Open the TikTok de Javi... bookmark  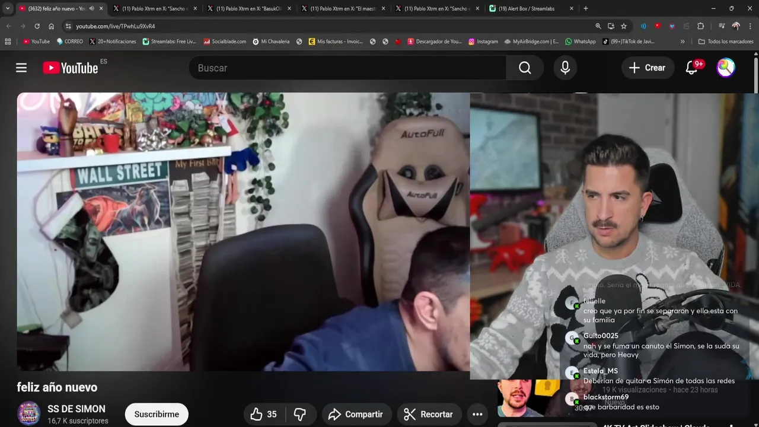click(x=629, y=42)
